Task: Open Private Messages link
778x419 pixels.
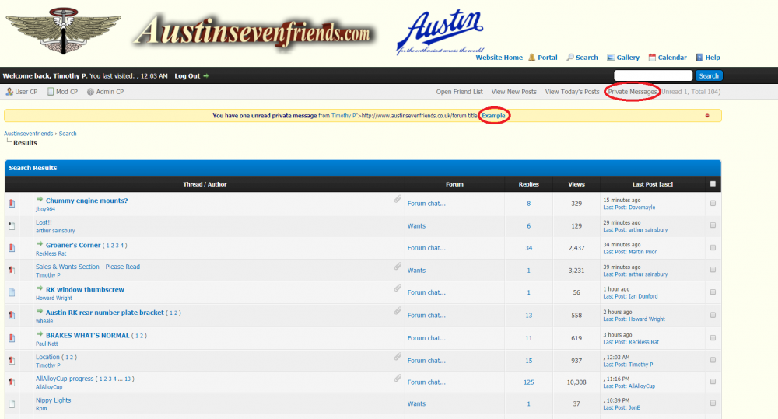Action: pyautogui.click(x=632, y=92)
